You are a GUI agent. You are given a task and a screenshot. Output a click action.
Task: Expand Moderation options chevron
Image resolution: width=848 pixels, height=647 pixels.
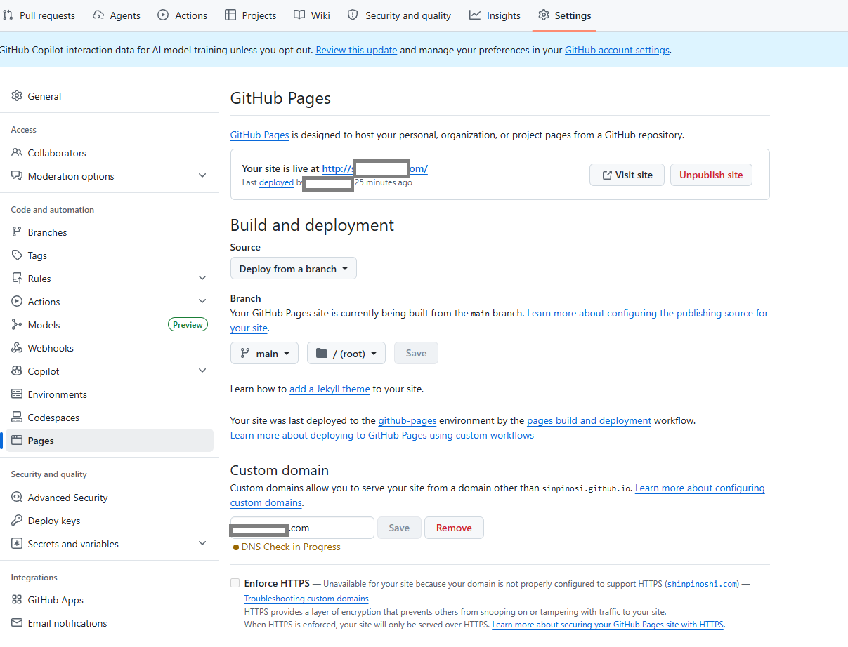[x=202, y=176]
